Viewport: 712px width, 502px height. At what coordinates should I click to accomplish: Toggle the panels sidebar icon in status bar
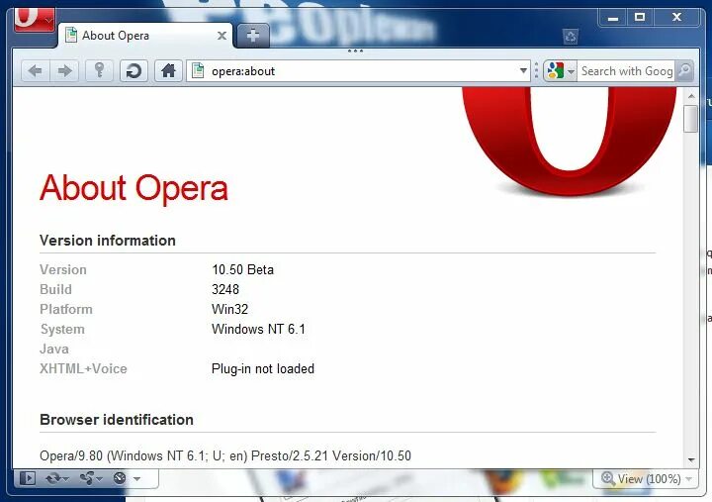pyautogui.click(x=28, y=478)
